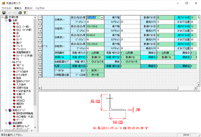The width and height of the screenshot is (201, 137).
Task: Open the ファイル(F) menu
Action: tap(6, 8)
